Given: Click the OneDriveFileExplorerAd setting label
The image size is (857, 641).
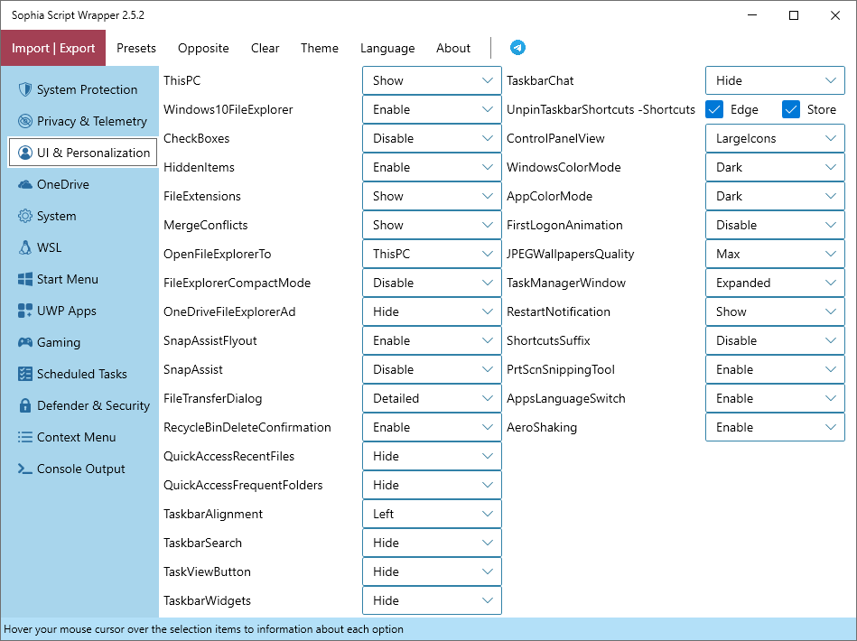Looking at the screenshot, I should [229, 311].
